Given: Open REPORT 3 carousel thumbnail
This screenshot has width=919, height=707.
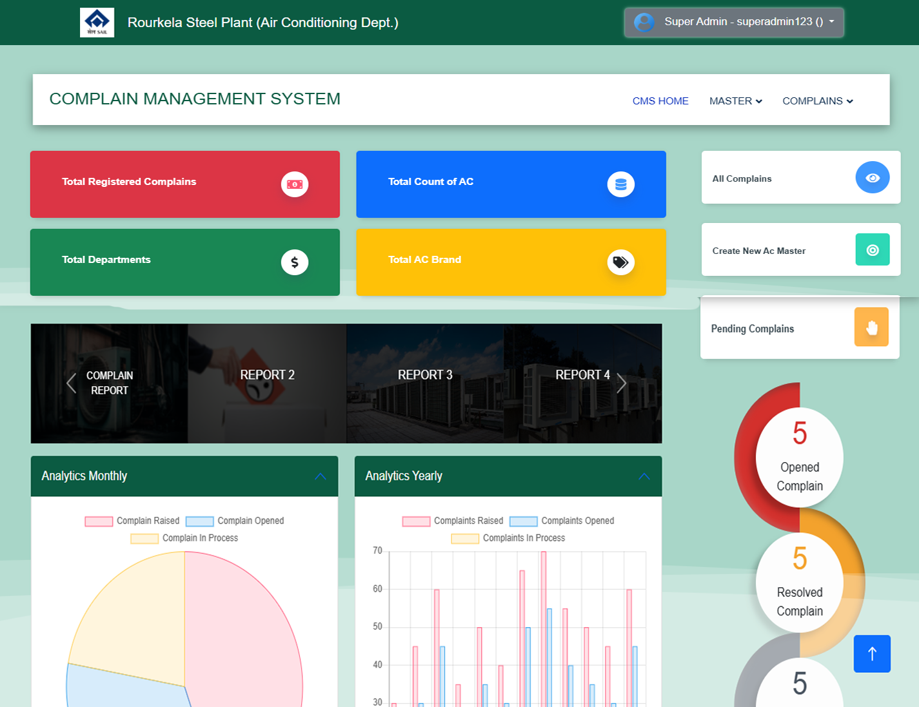Looking at the screenshot, I should (x=425, y=383).
